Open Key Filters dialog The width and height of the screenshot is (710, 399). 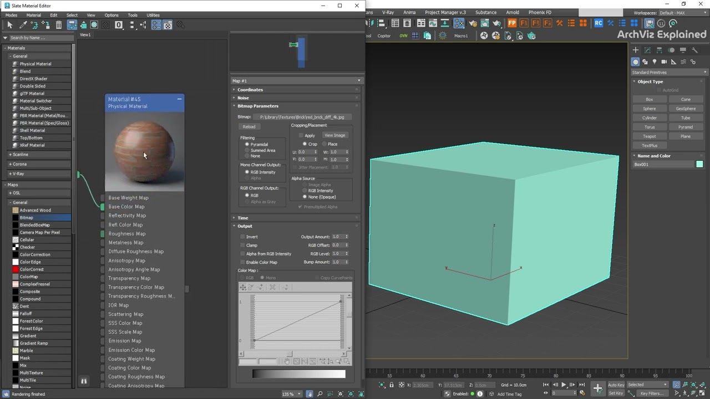coord(651,393)
